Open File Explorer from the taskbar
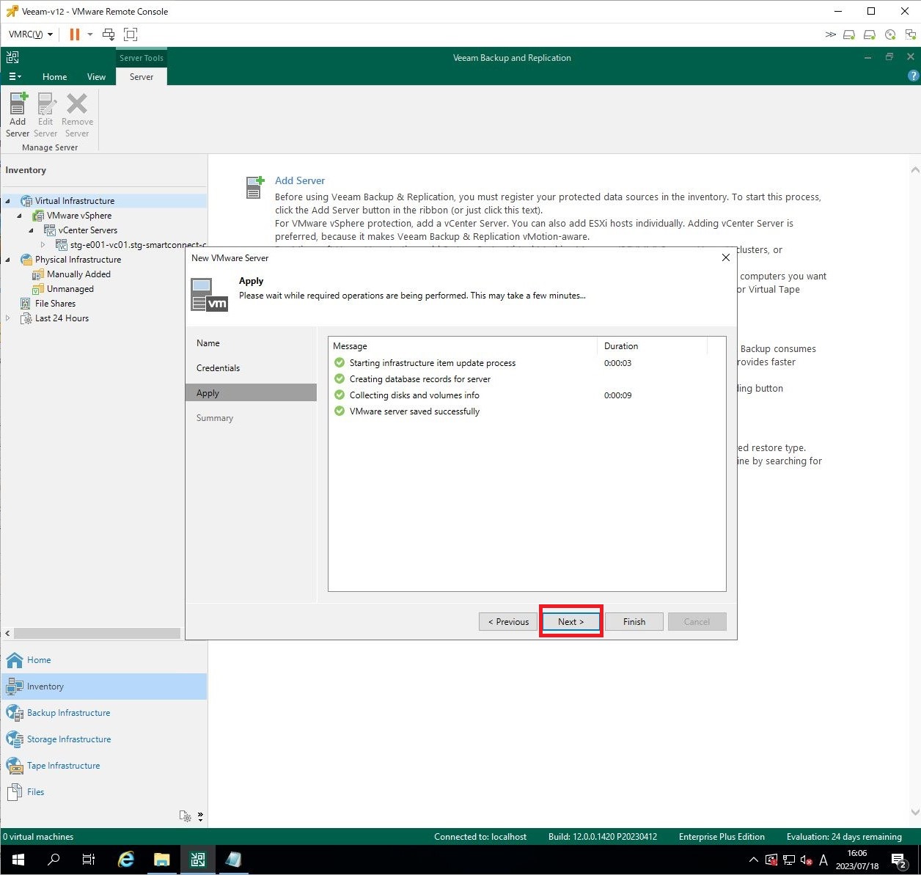Image resolution: width=921 pixels, height=875 pixels. (161, 860)
